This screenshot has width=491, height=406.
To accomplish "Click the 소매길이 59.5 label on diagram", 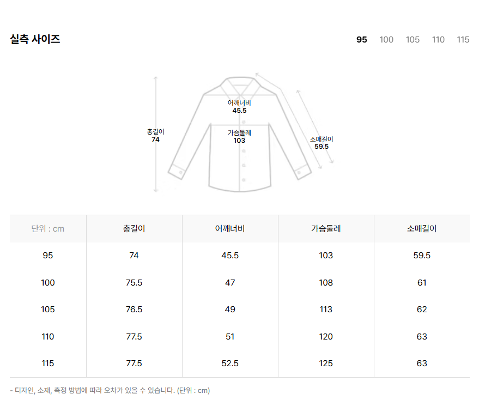I will coord(322,143).
